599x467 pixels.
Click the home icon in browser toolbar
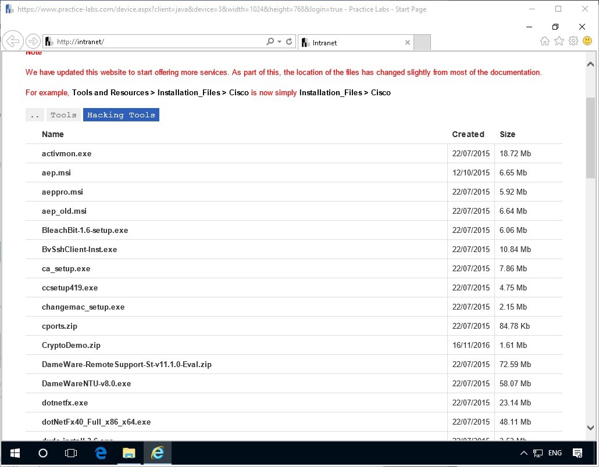[545, 41]
